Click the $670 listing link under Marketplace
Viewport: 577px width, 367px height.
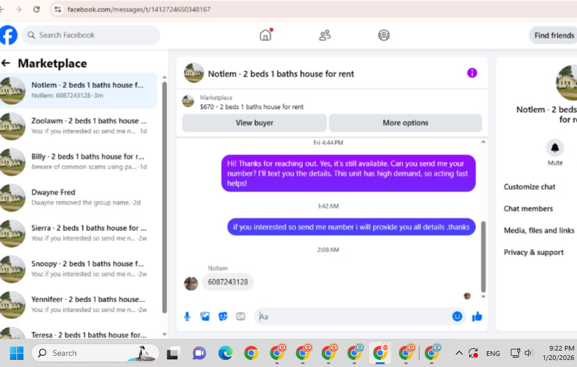click(x=252, y=107)
